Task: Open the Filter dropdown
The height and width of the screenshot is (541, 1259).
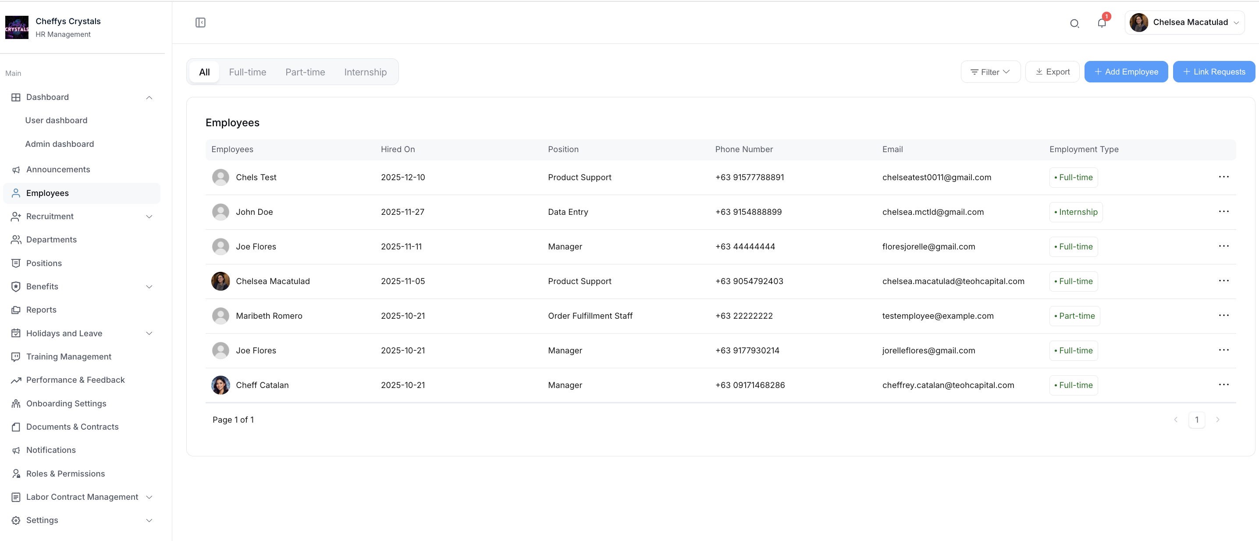Action: point(990,72)
